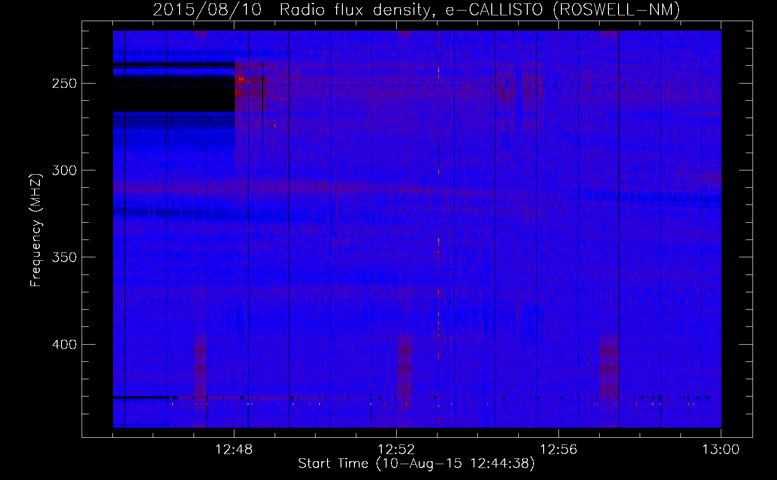Click the plot title showing e-CALLISTO (ROSWELL-NM)

416,10
